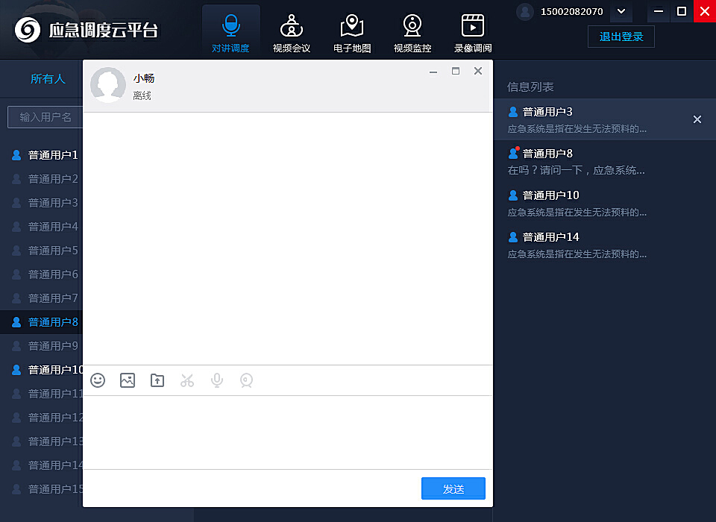Click into the chat message input area

[x=288, y=432]
